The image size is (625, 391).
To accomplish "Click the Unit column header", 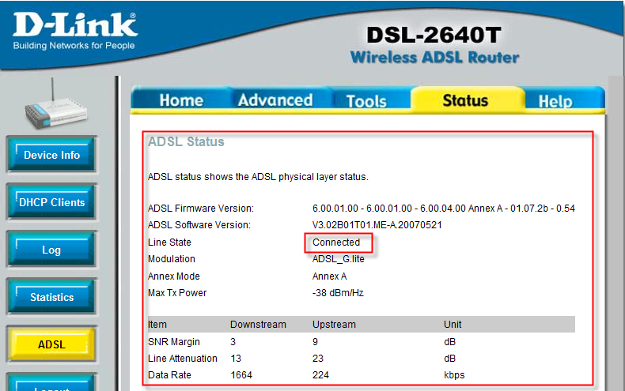I will click(x=453, y=325).
